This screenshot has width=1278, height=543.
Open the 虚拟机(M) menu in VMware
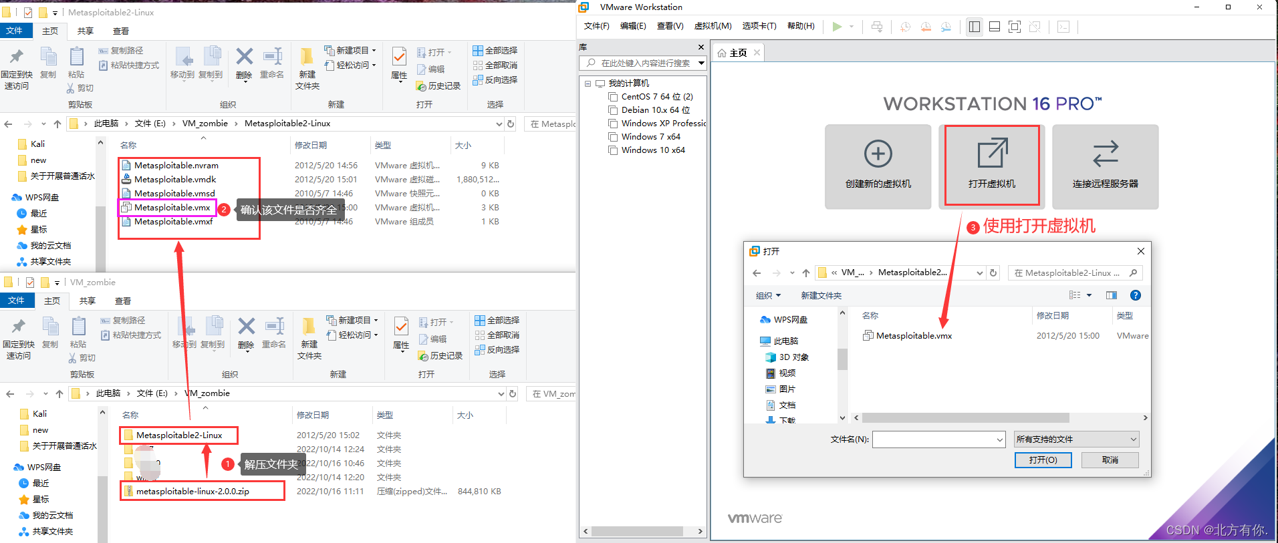click(x=713, y=26)
